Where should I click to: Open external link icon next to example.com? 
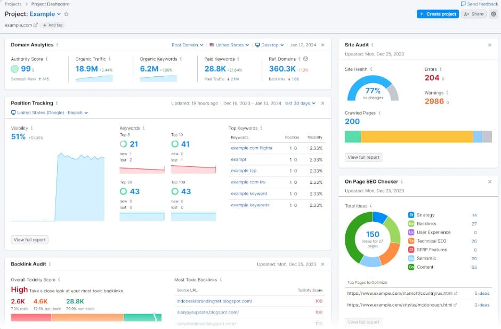tap(36, 25)
